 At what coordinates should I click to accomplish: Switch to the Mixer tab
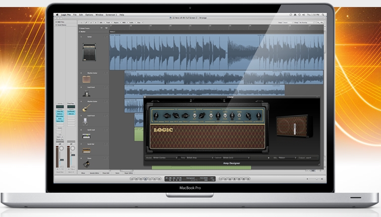tap(83, 173)
